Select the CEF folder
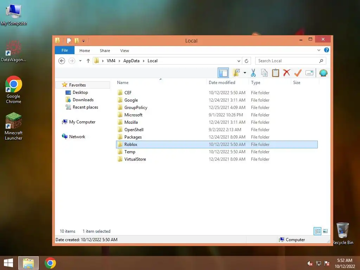Image resolution: width=360 pixels, height=270 pixels. pyautogui.click(x=217, y=93)
